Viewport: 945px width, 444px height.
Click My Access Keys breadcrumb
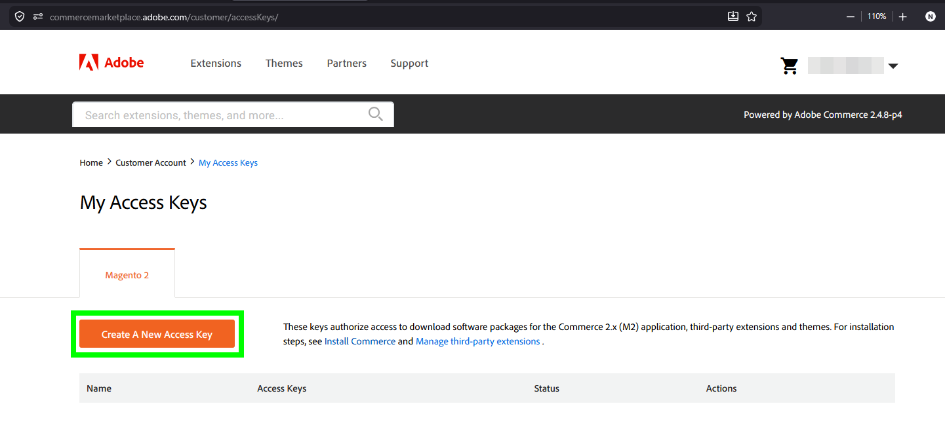228,162
